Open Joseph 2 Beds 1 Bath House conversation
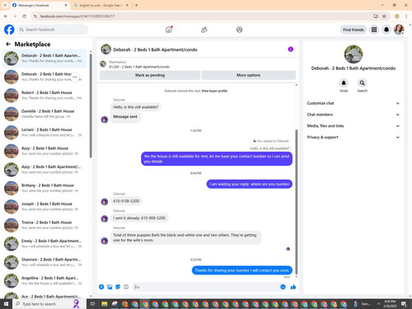 [44, 207]
